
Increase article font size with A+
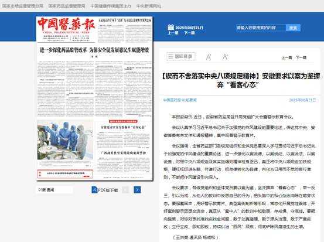point(209,57)
